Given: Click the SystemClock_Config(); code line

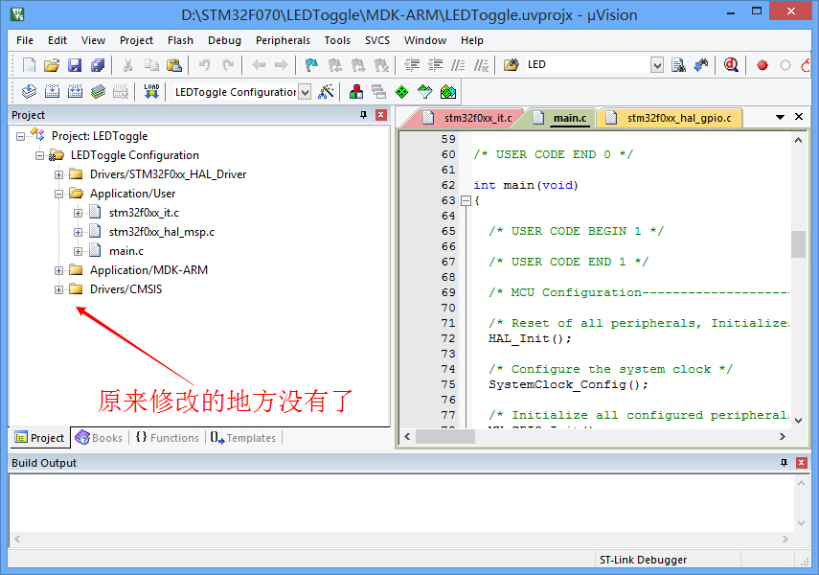Looking at the screenshot, I should [568, 384].
